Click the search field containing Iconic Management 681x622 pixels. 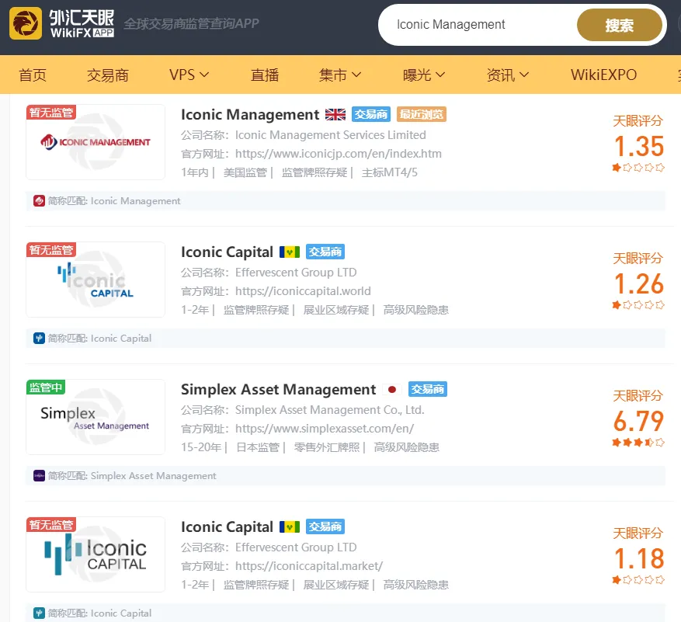coord(478,25)
